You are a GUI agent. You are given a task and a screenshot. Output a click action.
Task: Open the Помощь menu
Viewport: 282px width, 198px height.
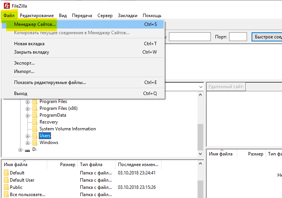pos(152,16)
